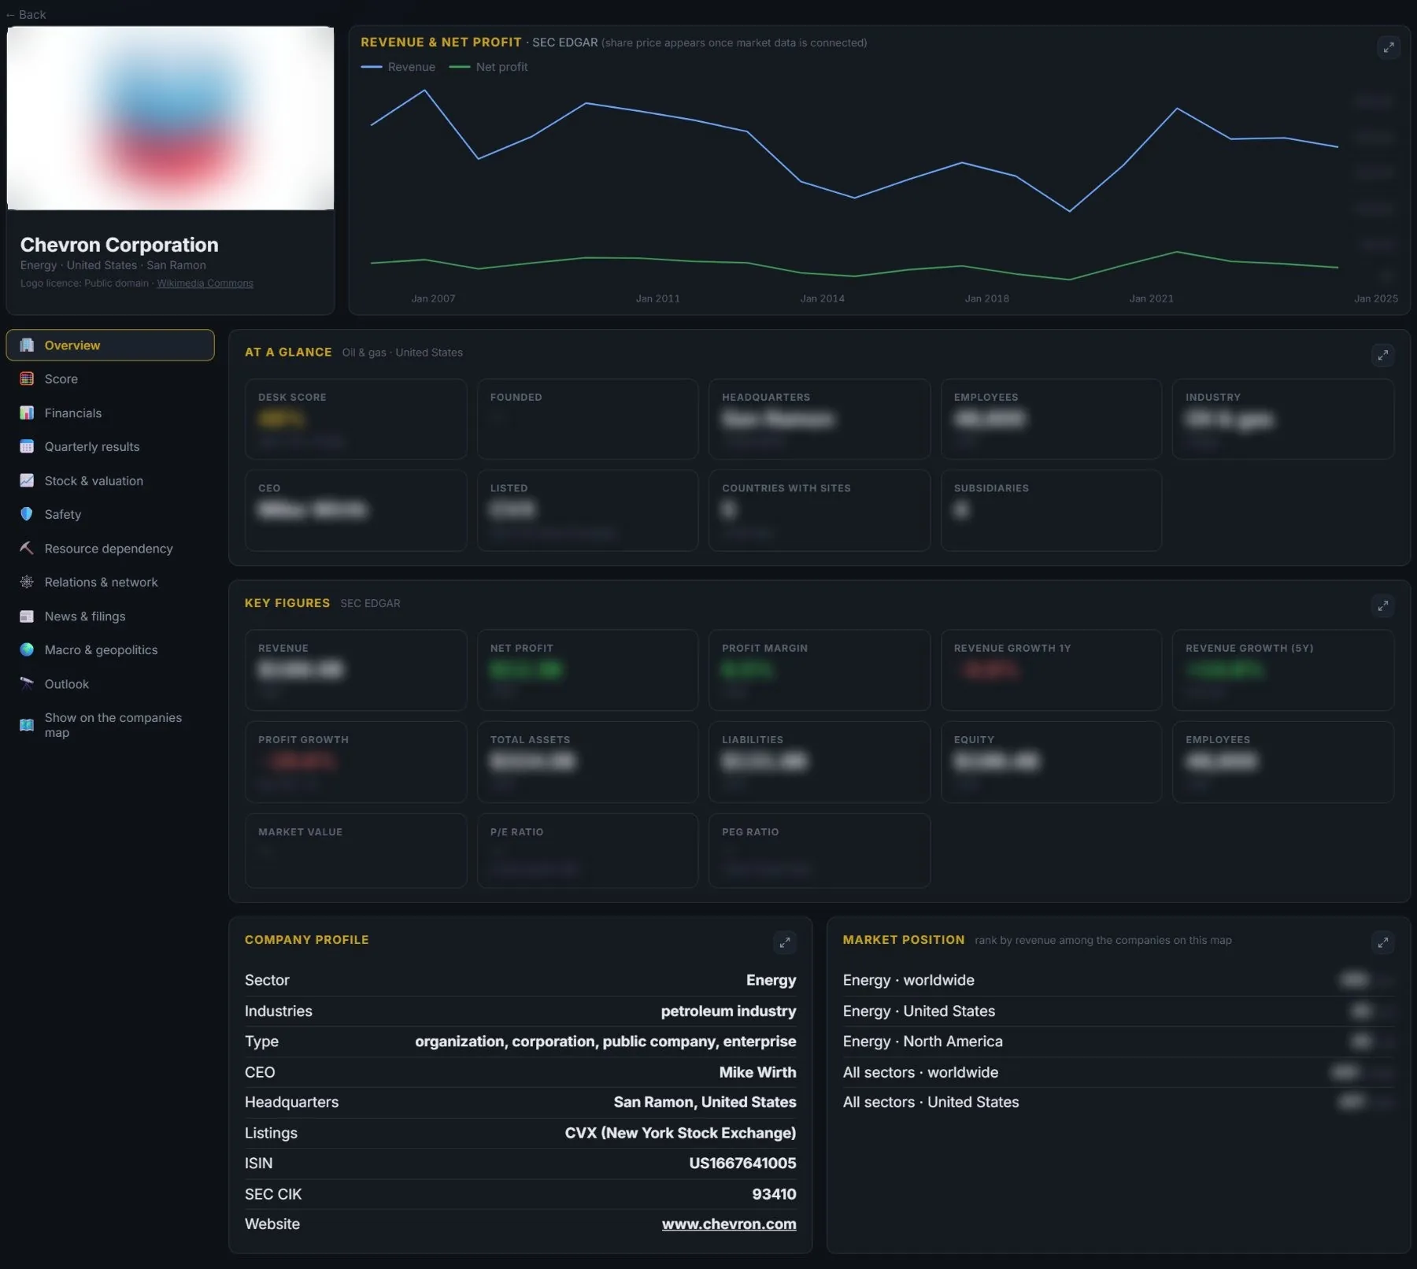Viewport: 1417px width, 1269px height.
Task: Click the Net Profit key figure card
Action: point(587,670)
